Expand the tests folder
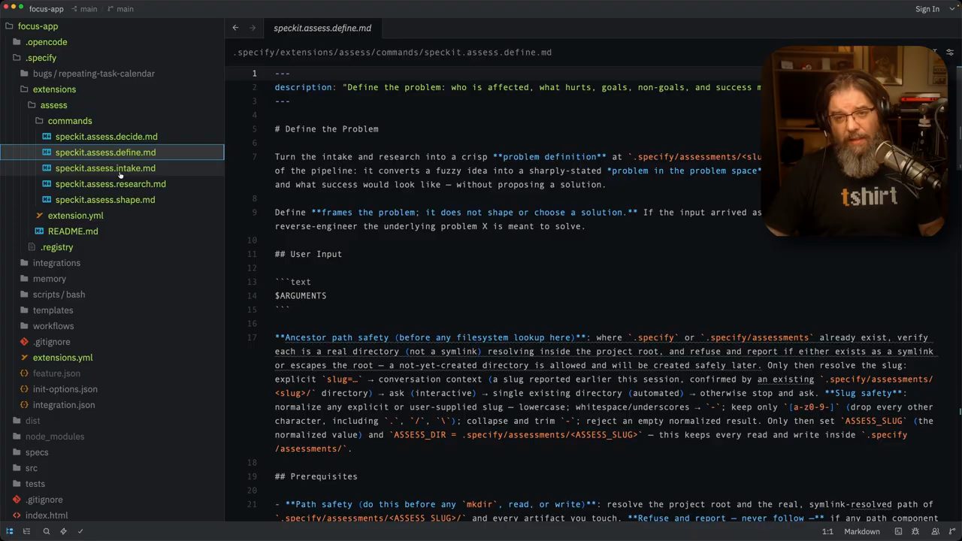Image resolution: width=962 pixels, height=541 pixels. pos(29,484)
